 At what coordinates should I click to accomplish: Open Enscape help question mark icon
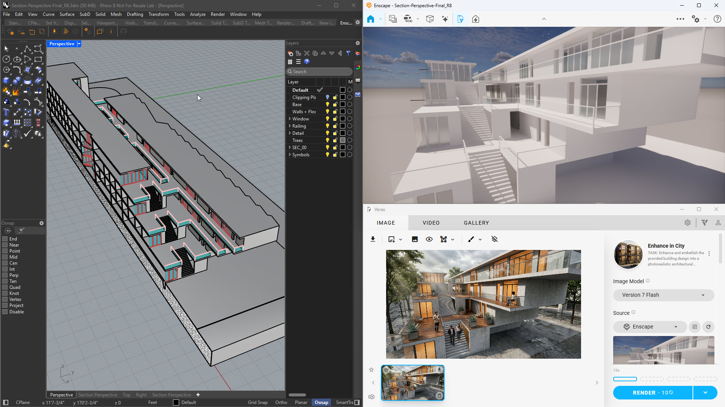717,19
